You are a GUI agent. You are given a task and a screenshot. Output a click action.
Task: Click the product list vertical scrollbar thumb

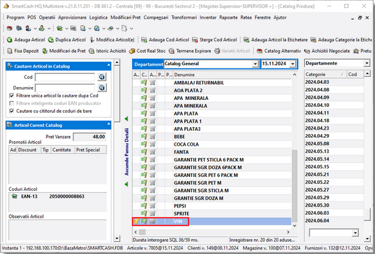coord(294,186)
